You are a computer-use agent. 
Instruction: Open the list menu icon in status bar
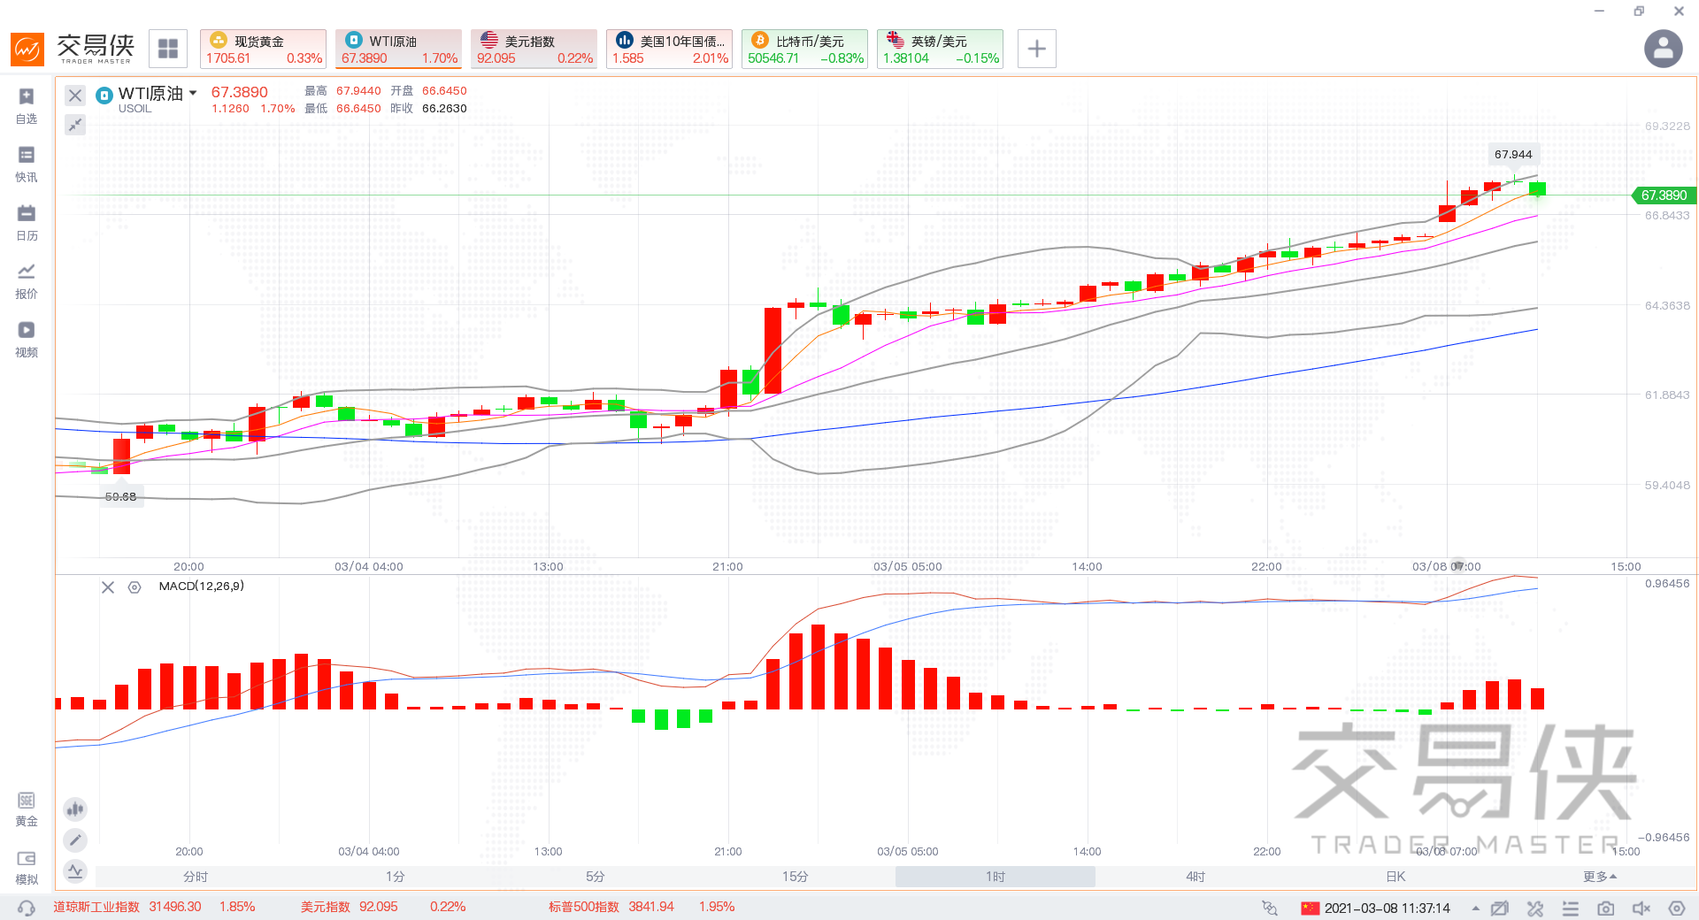[x=1570, y=908]
